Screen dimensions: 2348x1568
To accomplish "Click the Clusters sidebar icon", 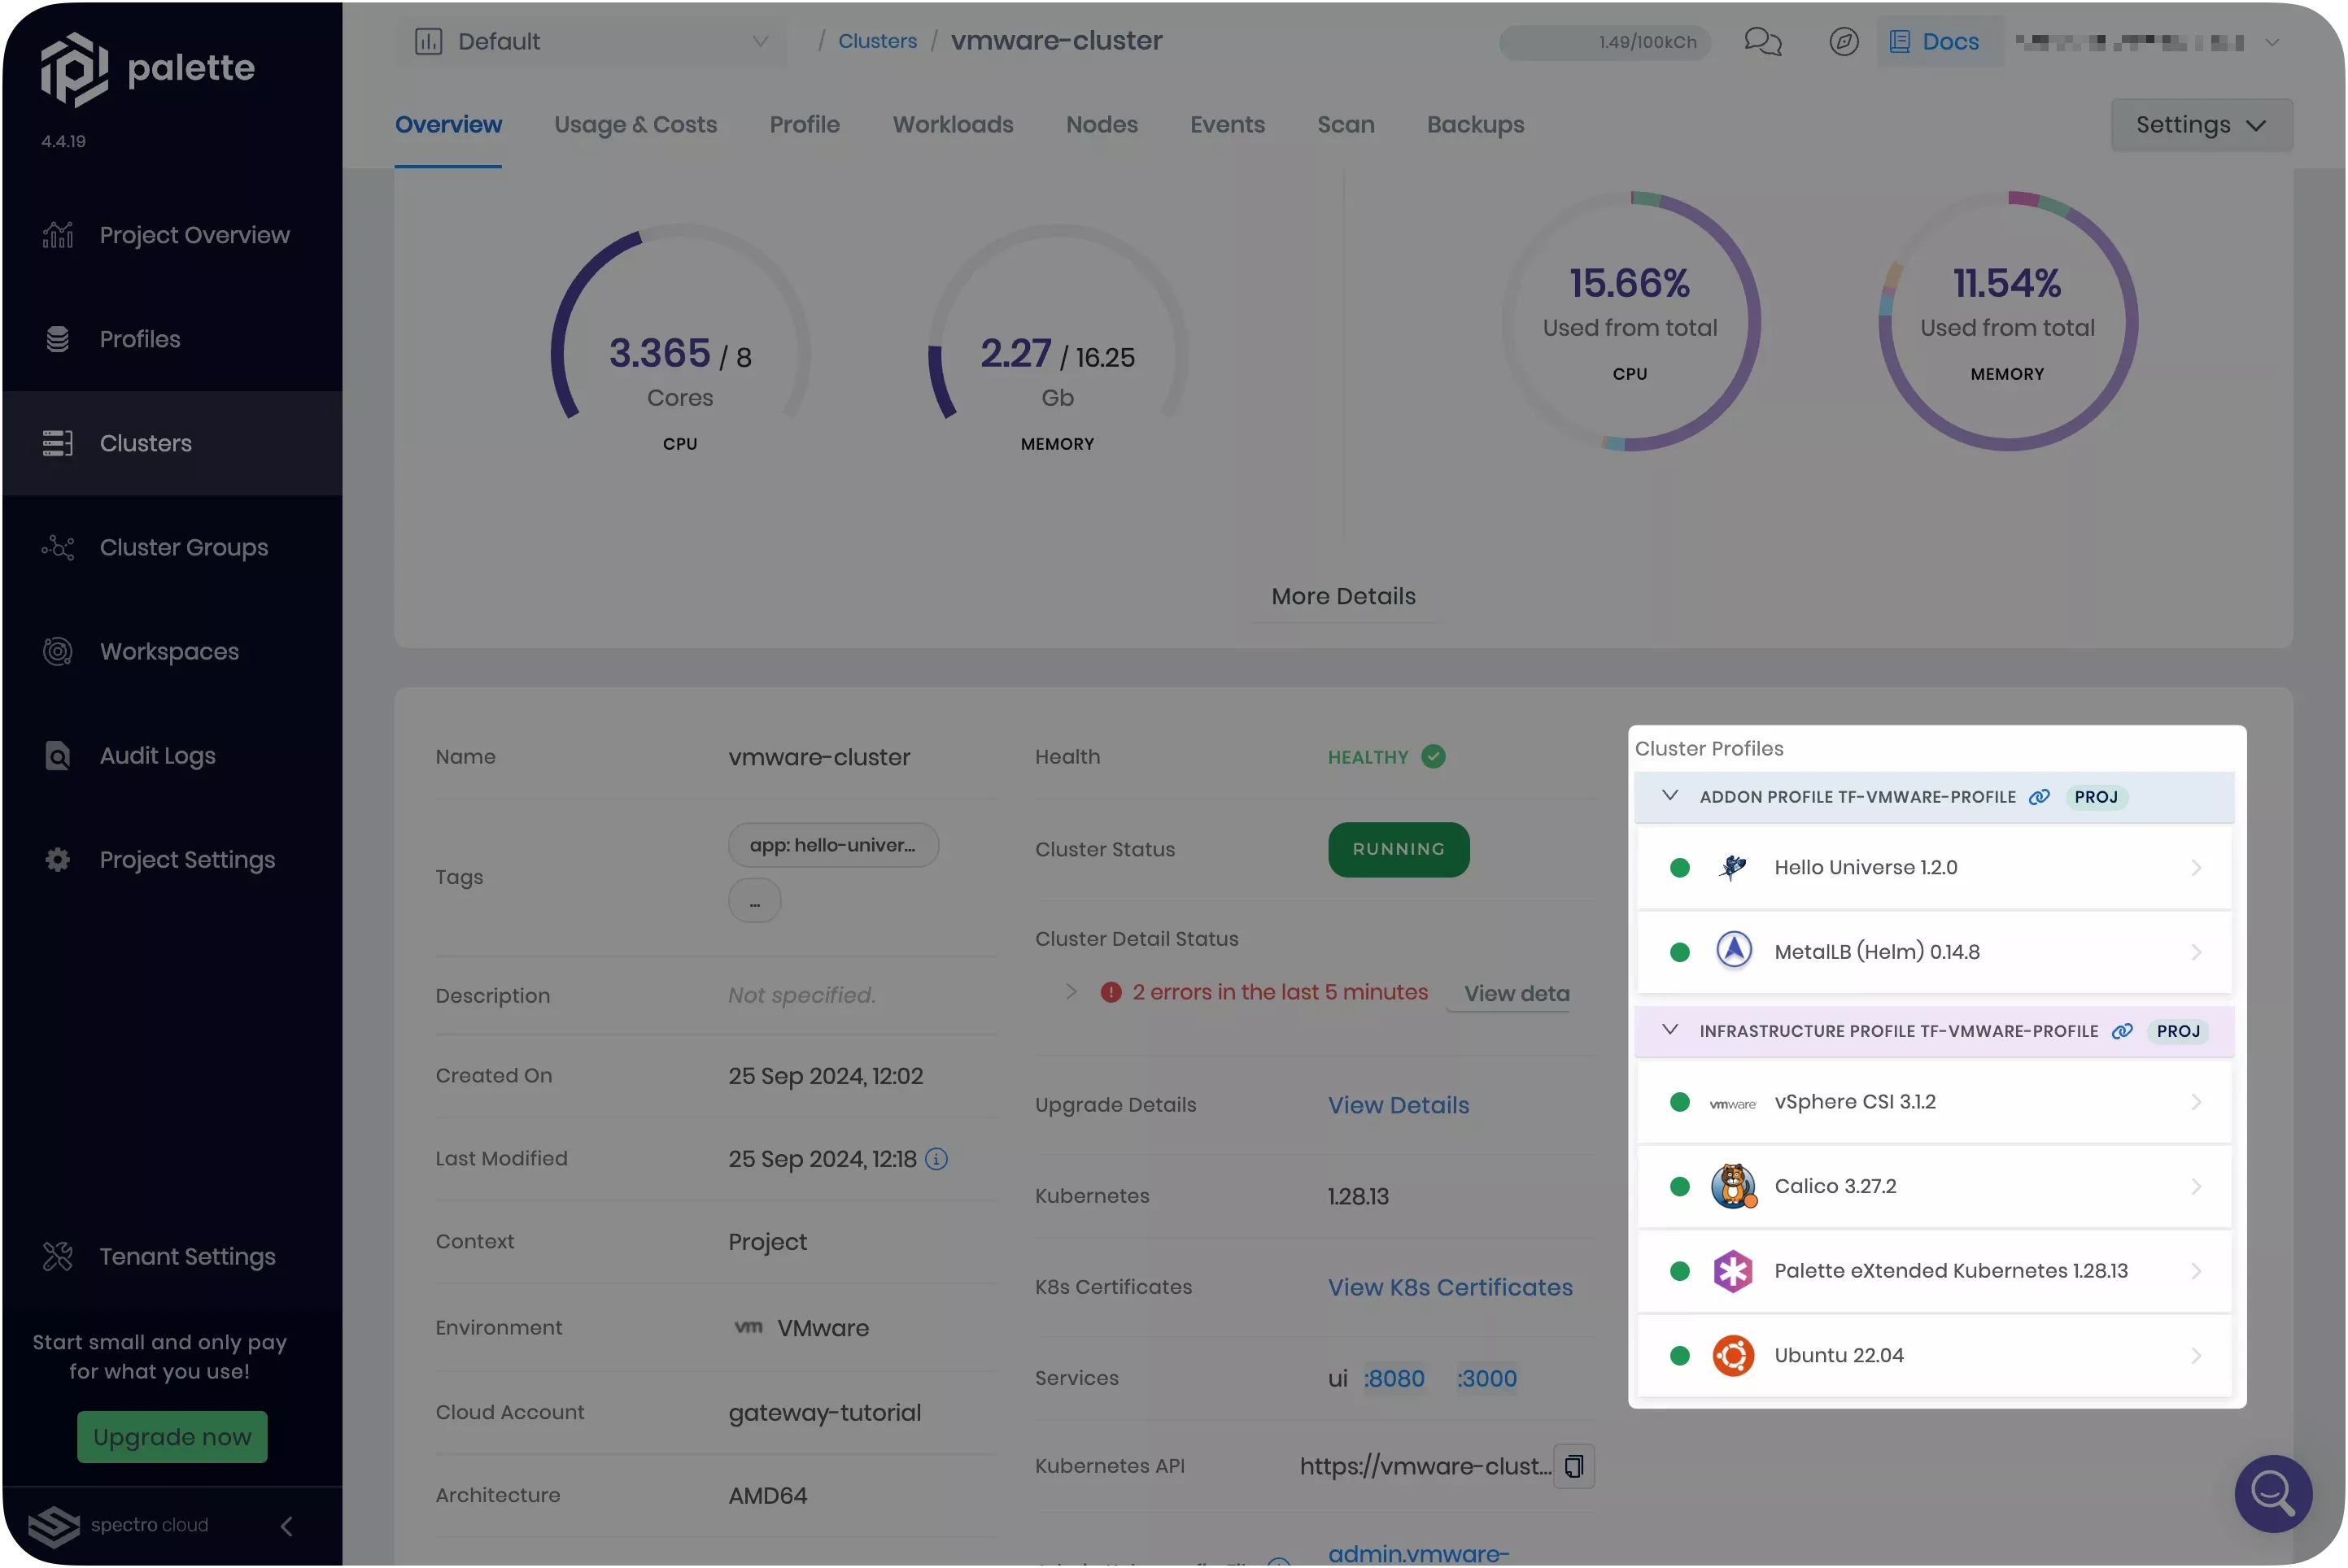I will 56,442.
